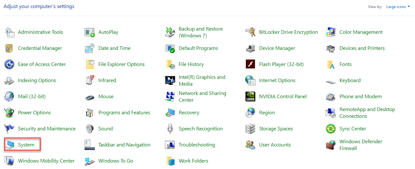Select the Power Options text link
Image resolution: width=415 pixels, height=169 pixels.
(x=34, y=113)
